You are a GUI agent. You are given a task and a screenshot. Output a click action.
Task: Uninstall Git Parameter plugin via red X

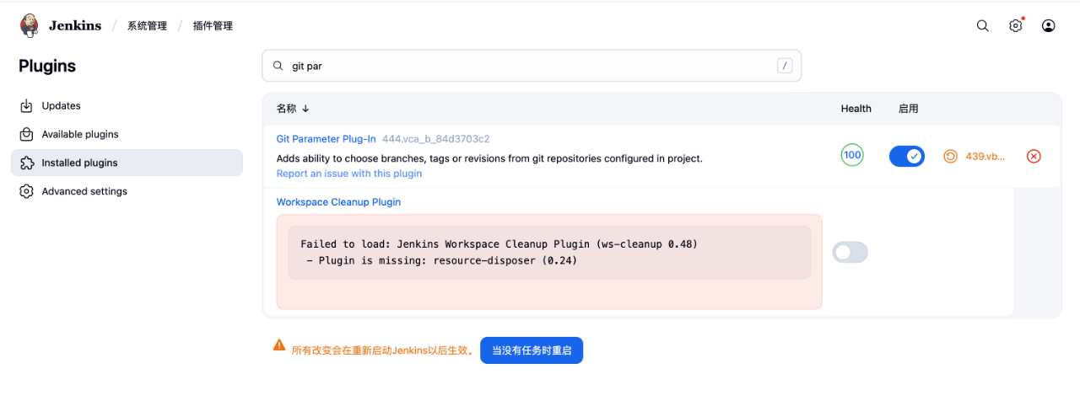tap(1034, 157)
